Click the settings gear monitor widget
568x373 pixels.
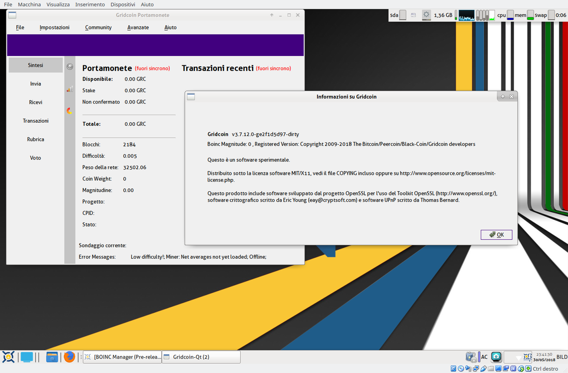click(426, 15)
